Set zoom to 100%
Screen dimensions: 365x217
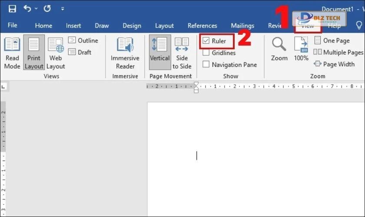pos(301,49)
